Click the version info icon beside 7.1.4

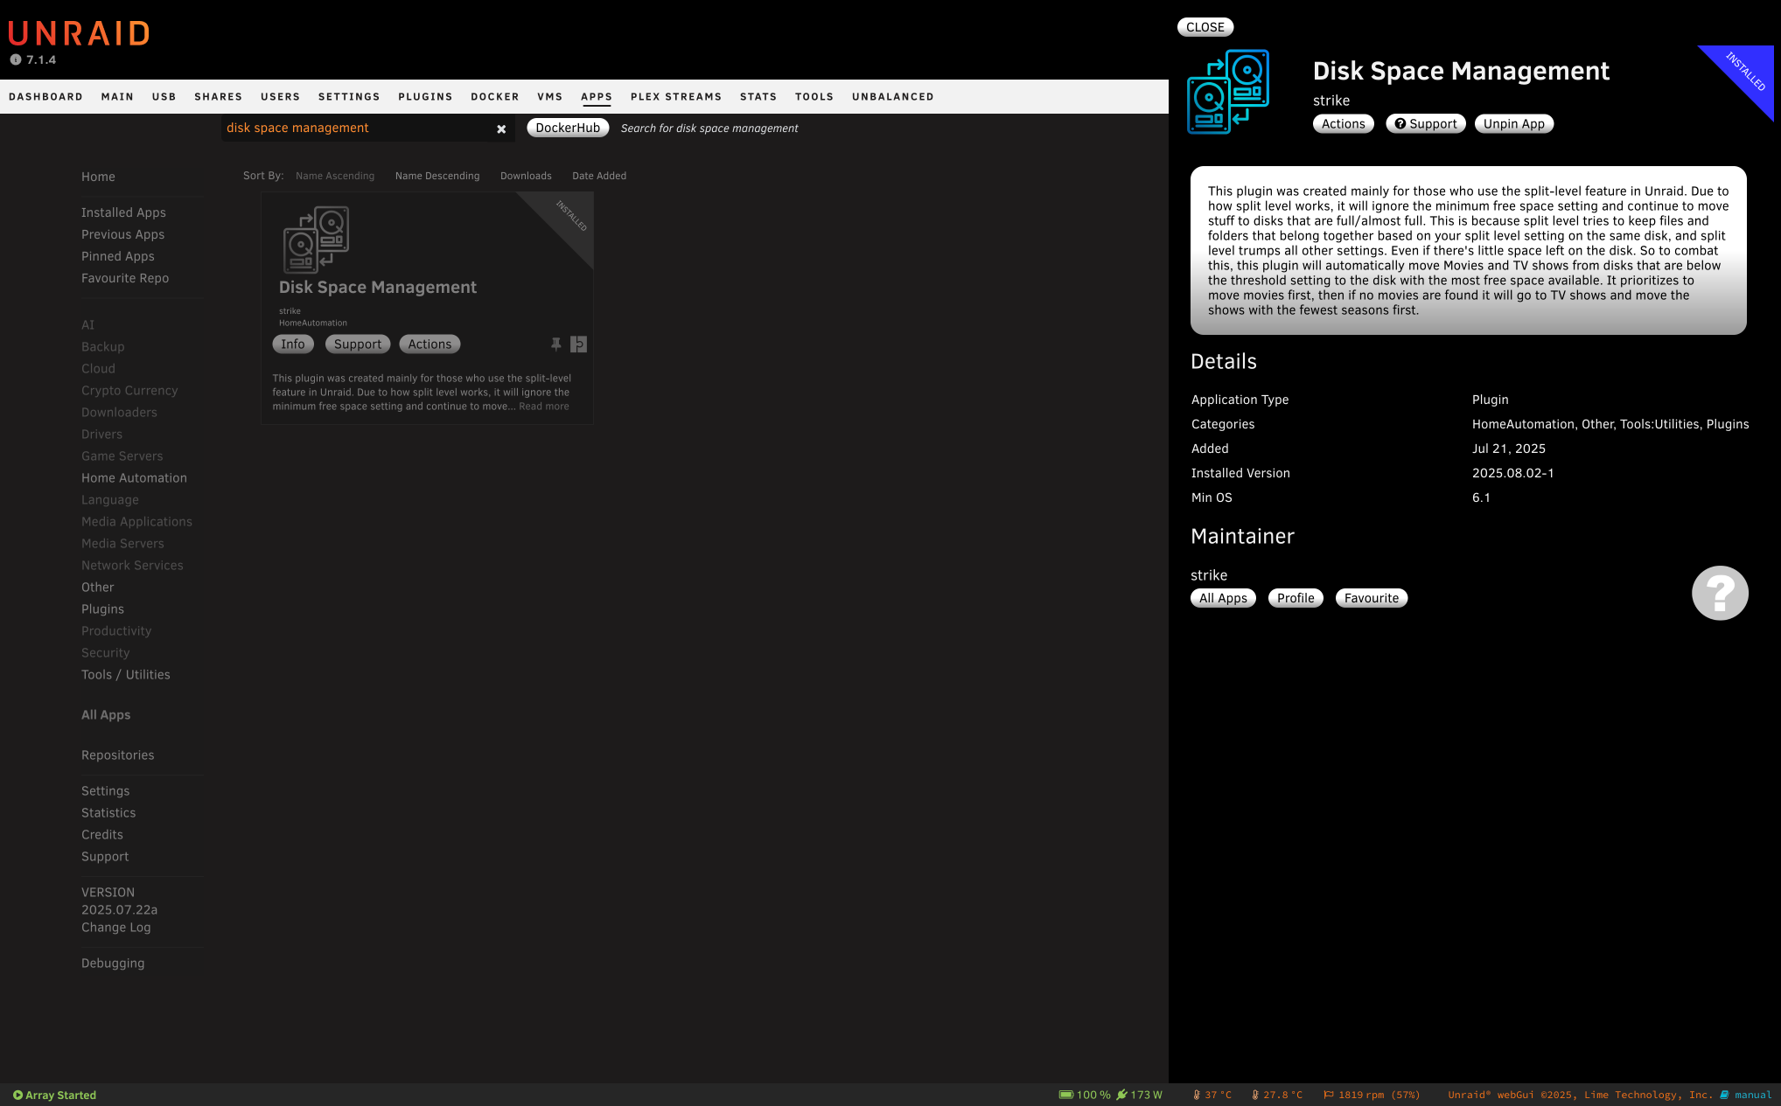coord(16,59)
